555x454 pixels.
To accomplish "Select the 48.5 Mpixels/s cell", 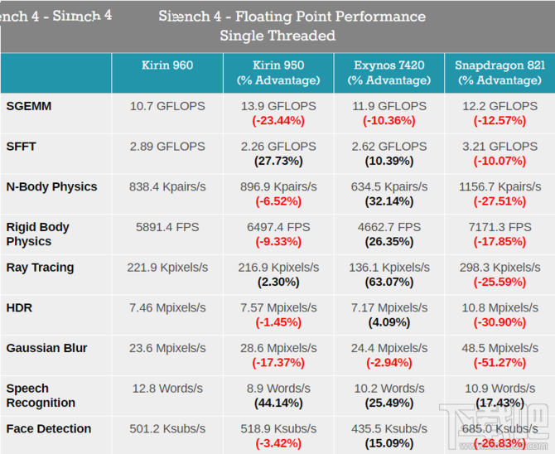I will (499, 348).
